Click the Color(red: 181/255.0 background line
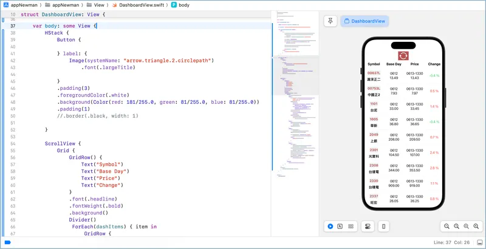Image resolution: width=486 pixels, height=249 pixels. coord(158,102)
